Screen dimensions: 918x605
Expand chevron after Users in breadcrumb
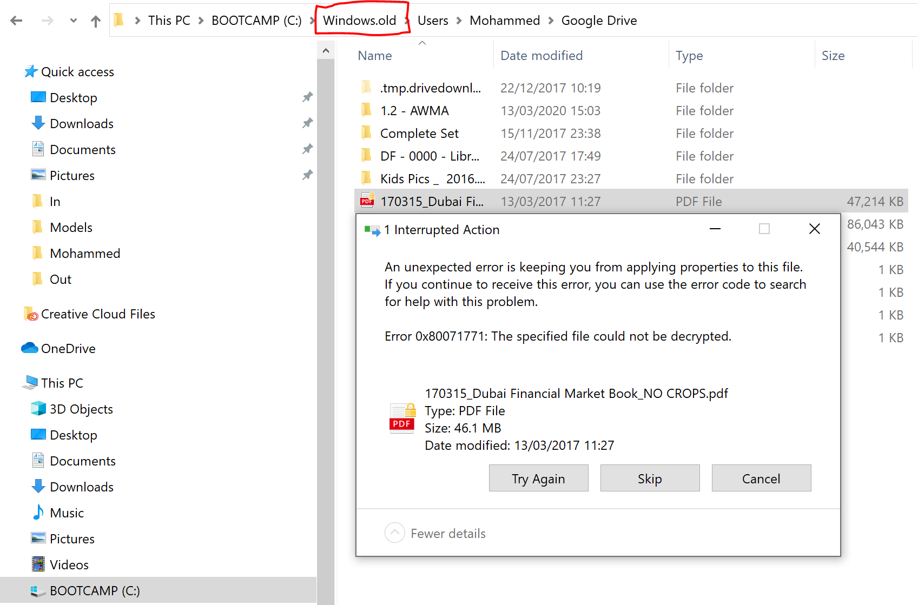459,21
